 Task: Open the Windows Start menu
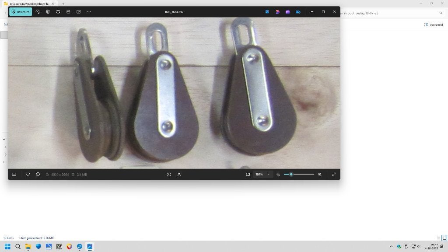click(x=8, y=246)
